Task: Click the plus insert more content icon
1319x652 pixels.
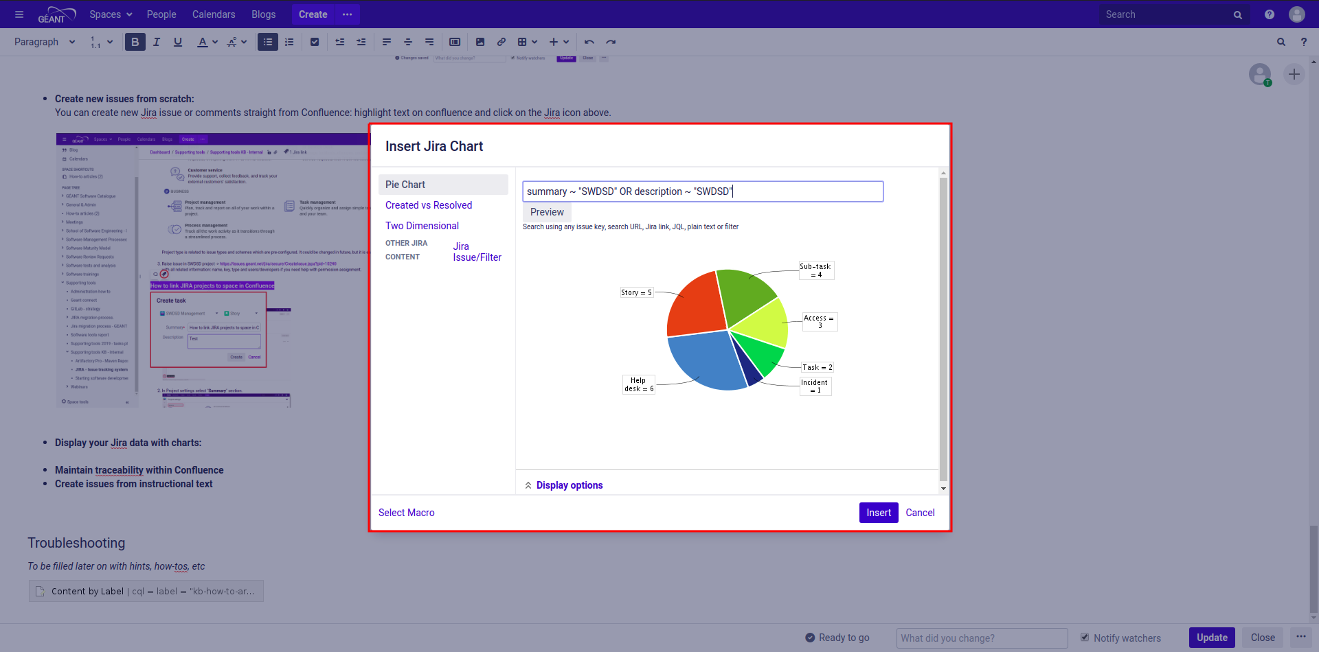Action: [x=554, y=42]
